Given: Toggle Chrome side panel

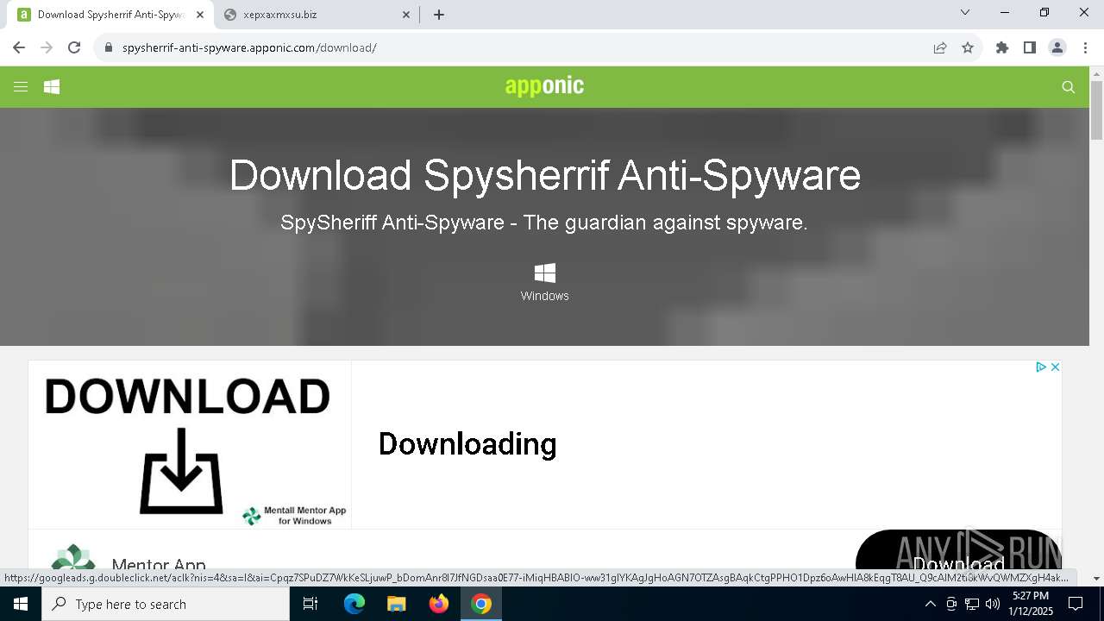Looking at the screenshot, I should click(1030, 47).
